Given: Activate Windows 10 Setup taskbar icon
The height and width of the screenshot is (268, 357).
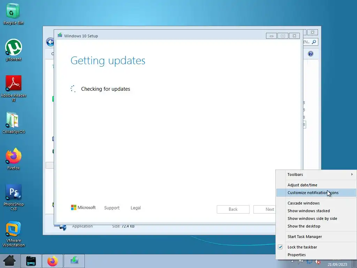Looking at the screenshot, I should [74, 261].
